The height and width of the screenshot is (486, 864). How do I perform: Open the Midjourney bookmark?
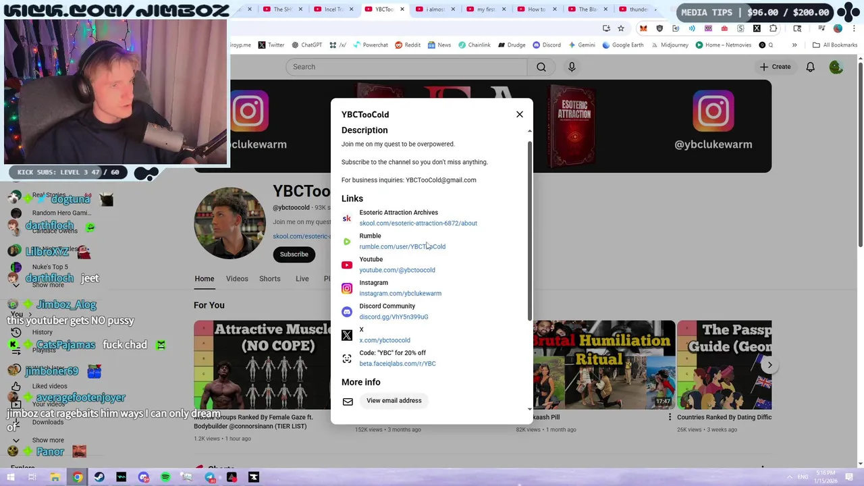670,45
